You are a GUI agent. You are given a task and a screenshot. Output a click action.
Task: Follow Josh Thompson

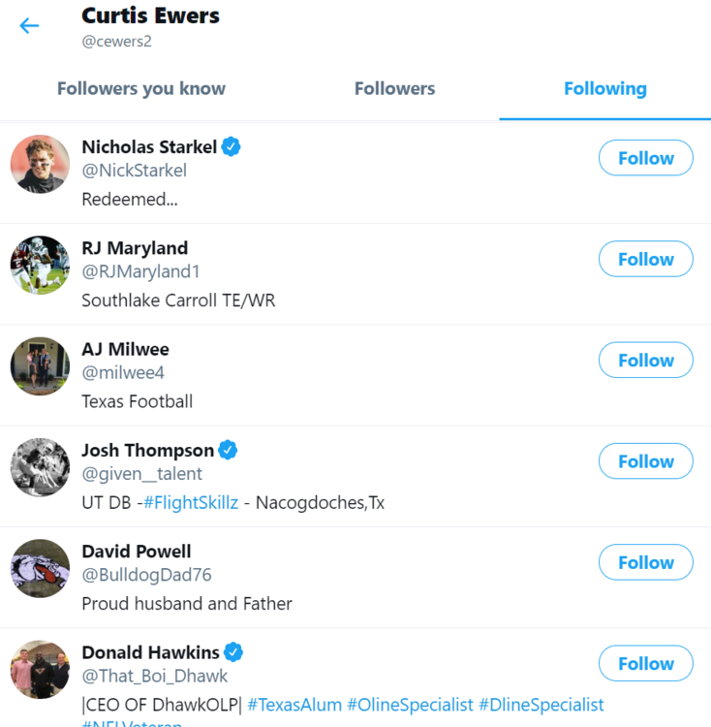point(645,461)
